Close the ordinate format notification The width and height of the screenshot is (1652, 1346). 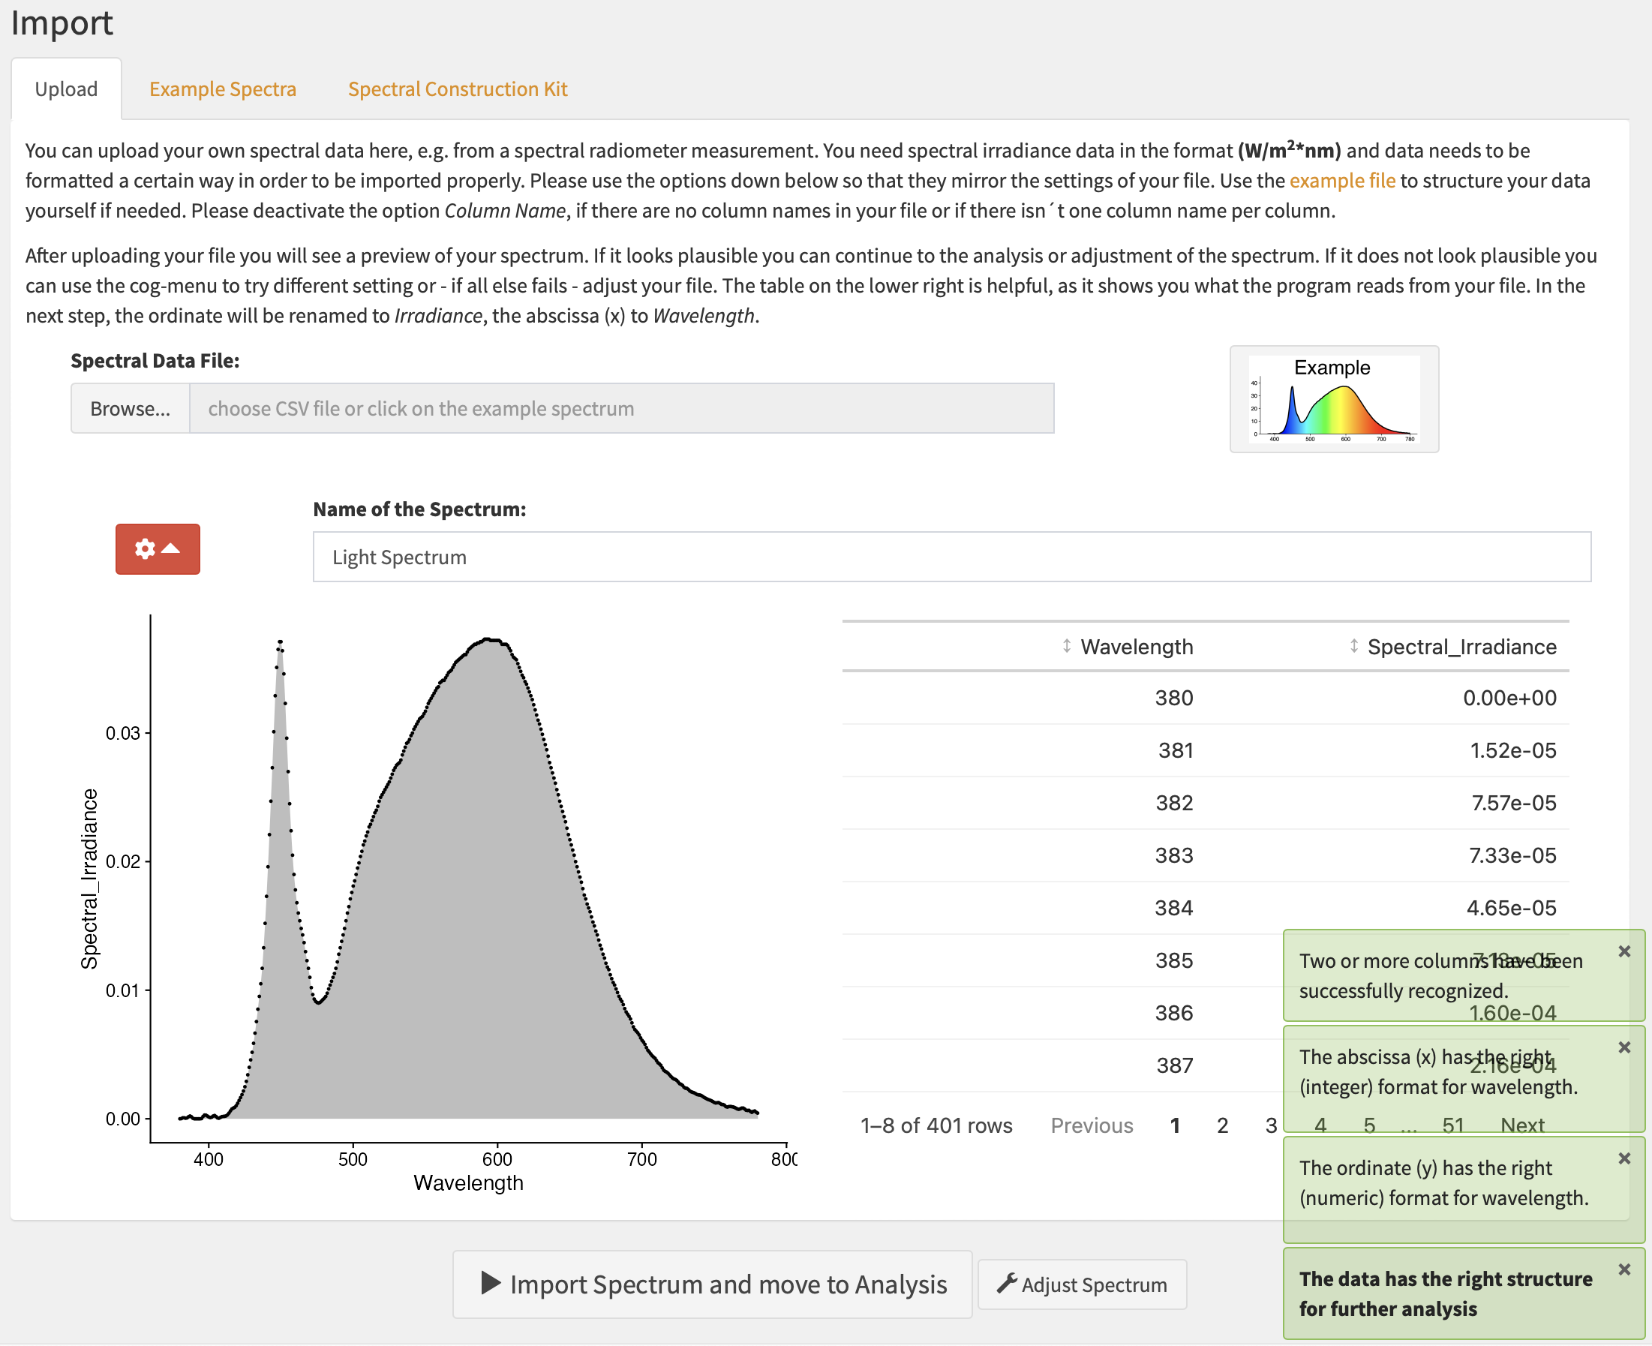coord(1624,1158)
